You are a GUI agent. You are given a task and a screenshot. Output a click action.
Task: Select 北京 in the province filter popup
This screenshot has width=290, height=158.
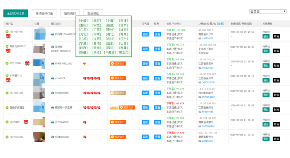(97, 21)
